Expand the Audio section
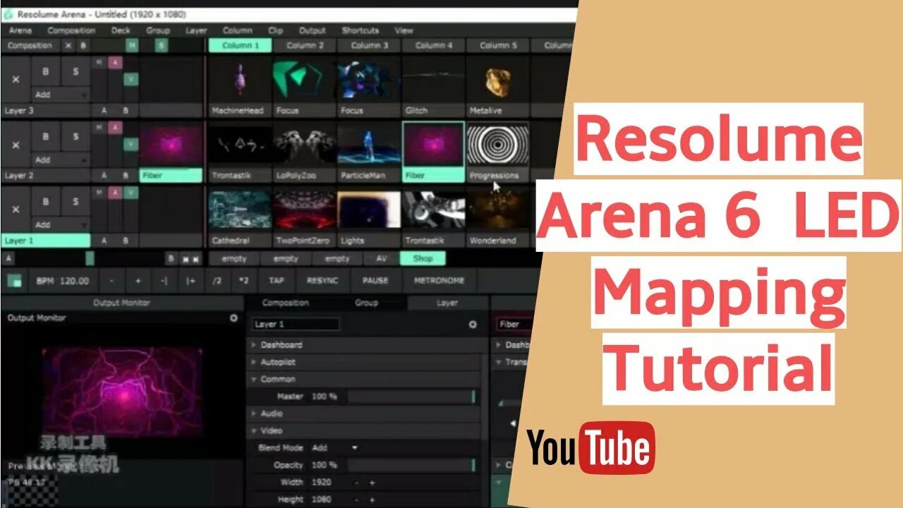 pyautogui.click(x=363, y=413)
